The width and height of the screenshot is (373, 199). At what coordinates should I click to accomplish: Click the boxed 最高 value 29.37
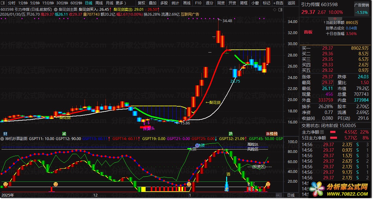pyautogui.click(x=327, y=83)
